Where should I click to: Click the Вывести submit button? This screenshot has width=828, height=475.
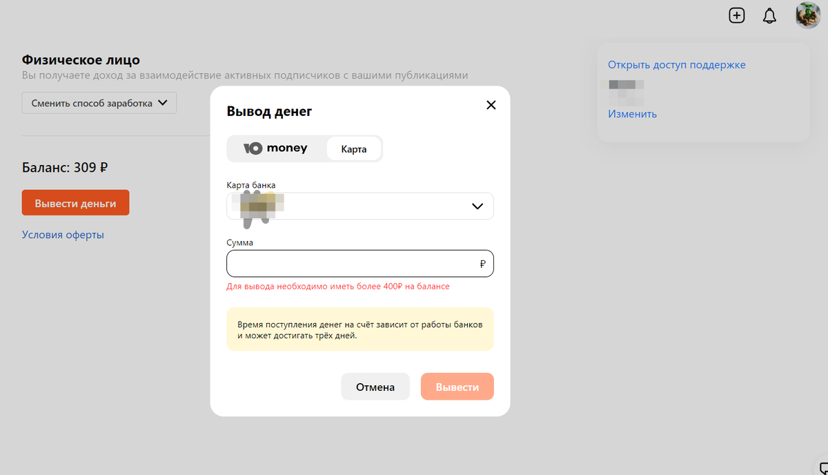[457, 387]
